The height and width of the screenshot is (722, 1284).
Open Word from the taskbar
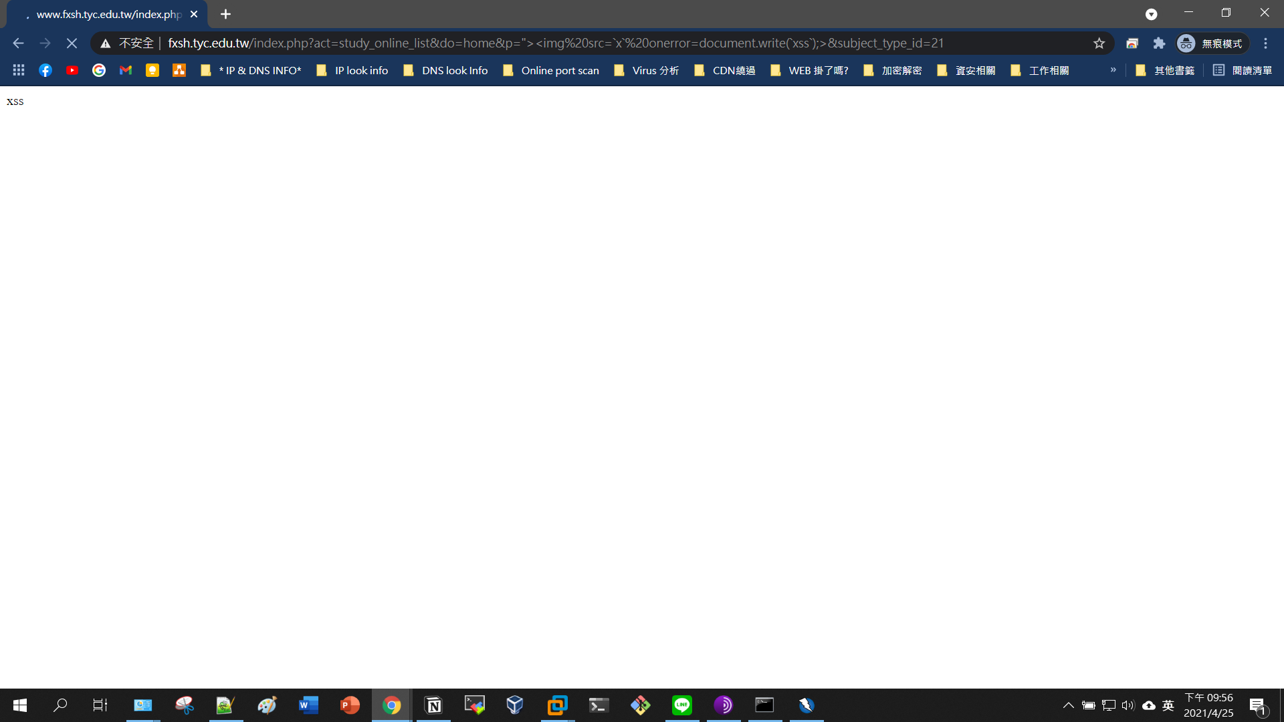[x=308, y=705]
